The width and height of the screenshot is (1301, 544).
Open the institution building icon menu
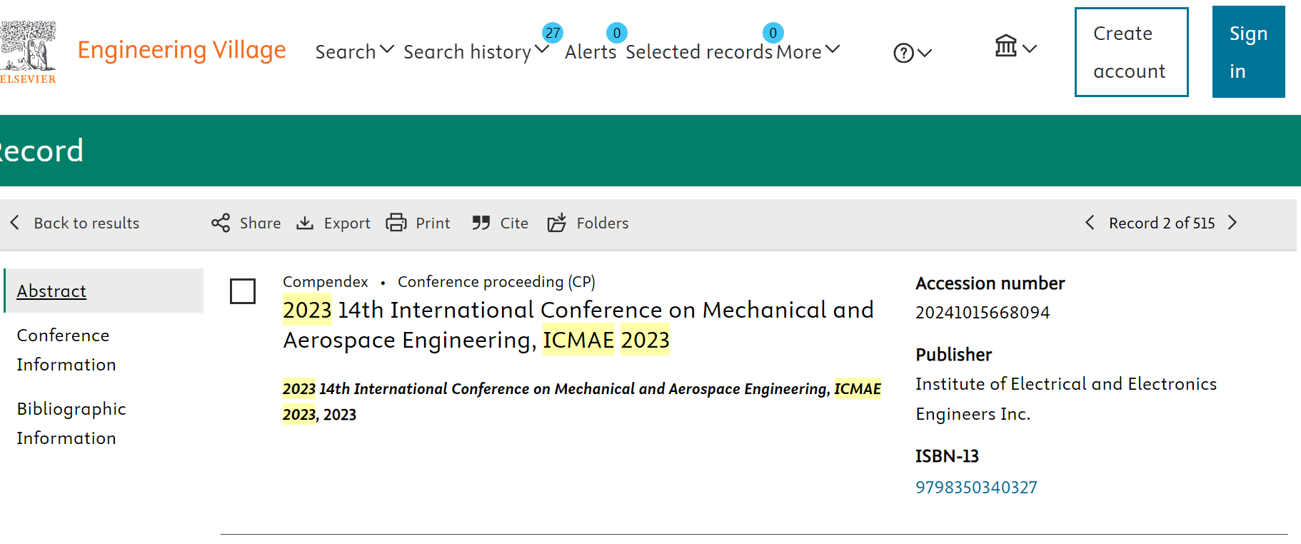(x=1015, y=47)
